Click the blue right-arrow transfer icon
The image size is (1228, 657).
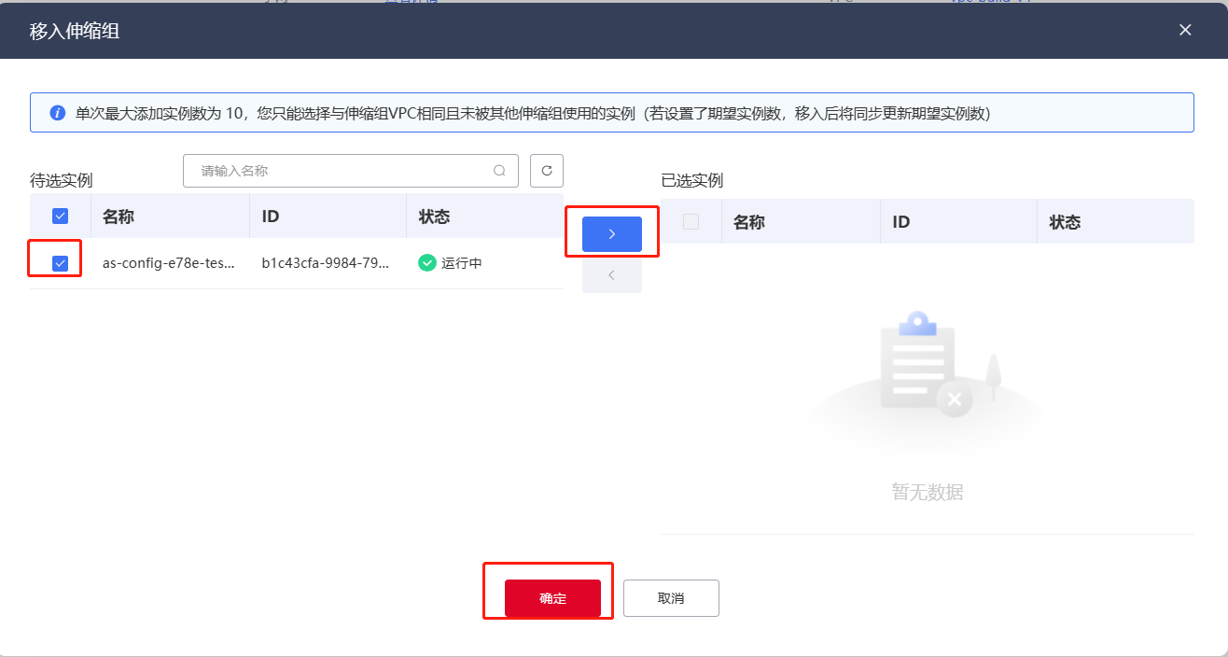pyautogui.click(x=611, y=233)
